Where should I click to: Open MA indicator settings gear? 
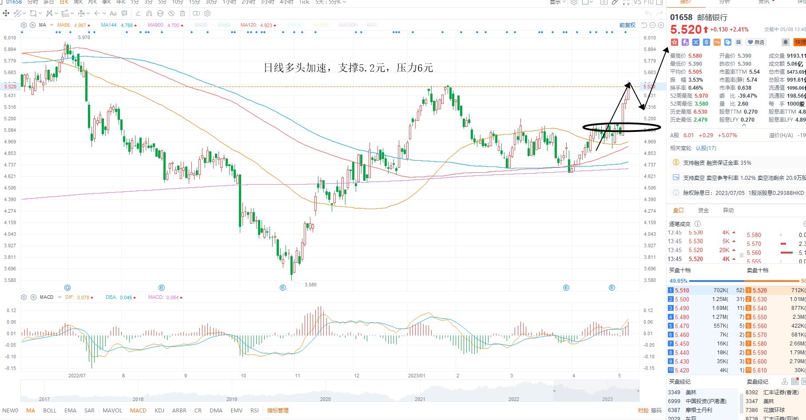(24, 25)
